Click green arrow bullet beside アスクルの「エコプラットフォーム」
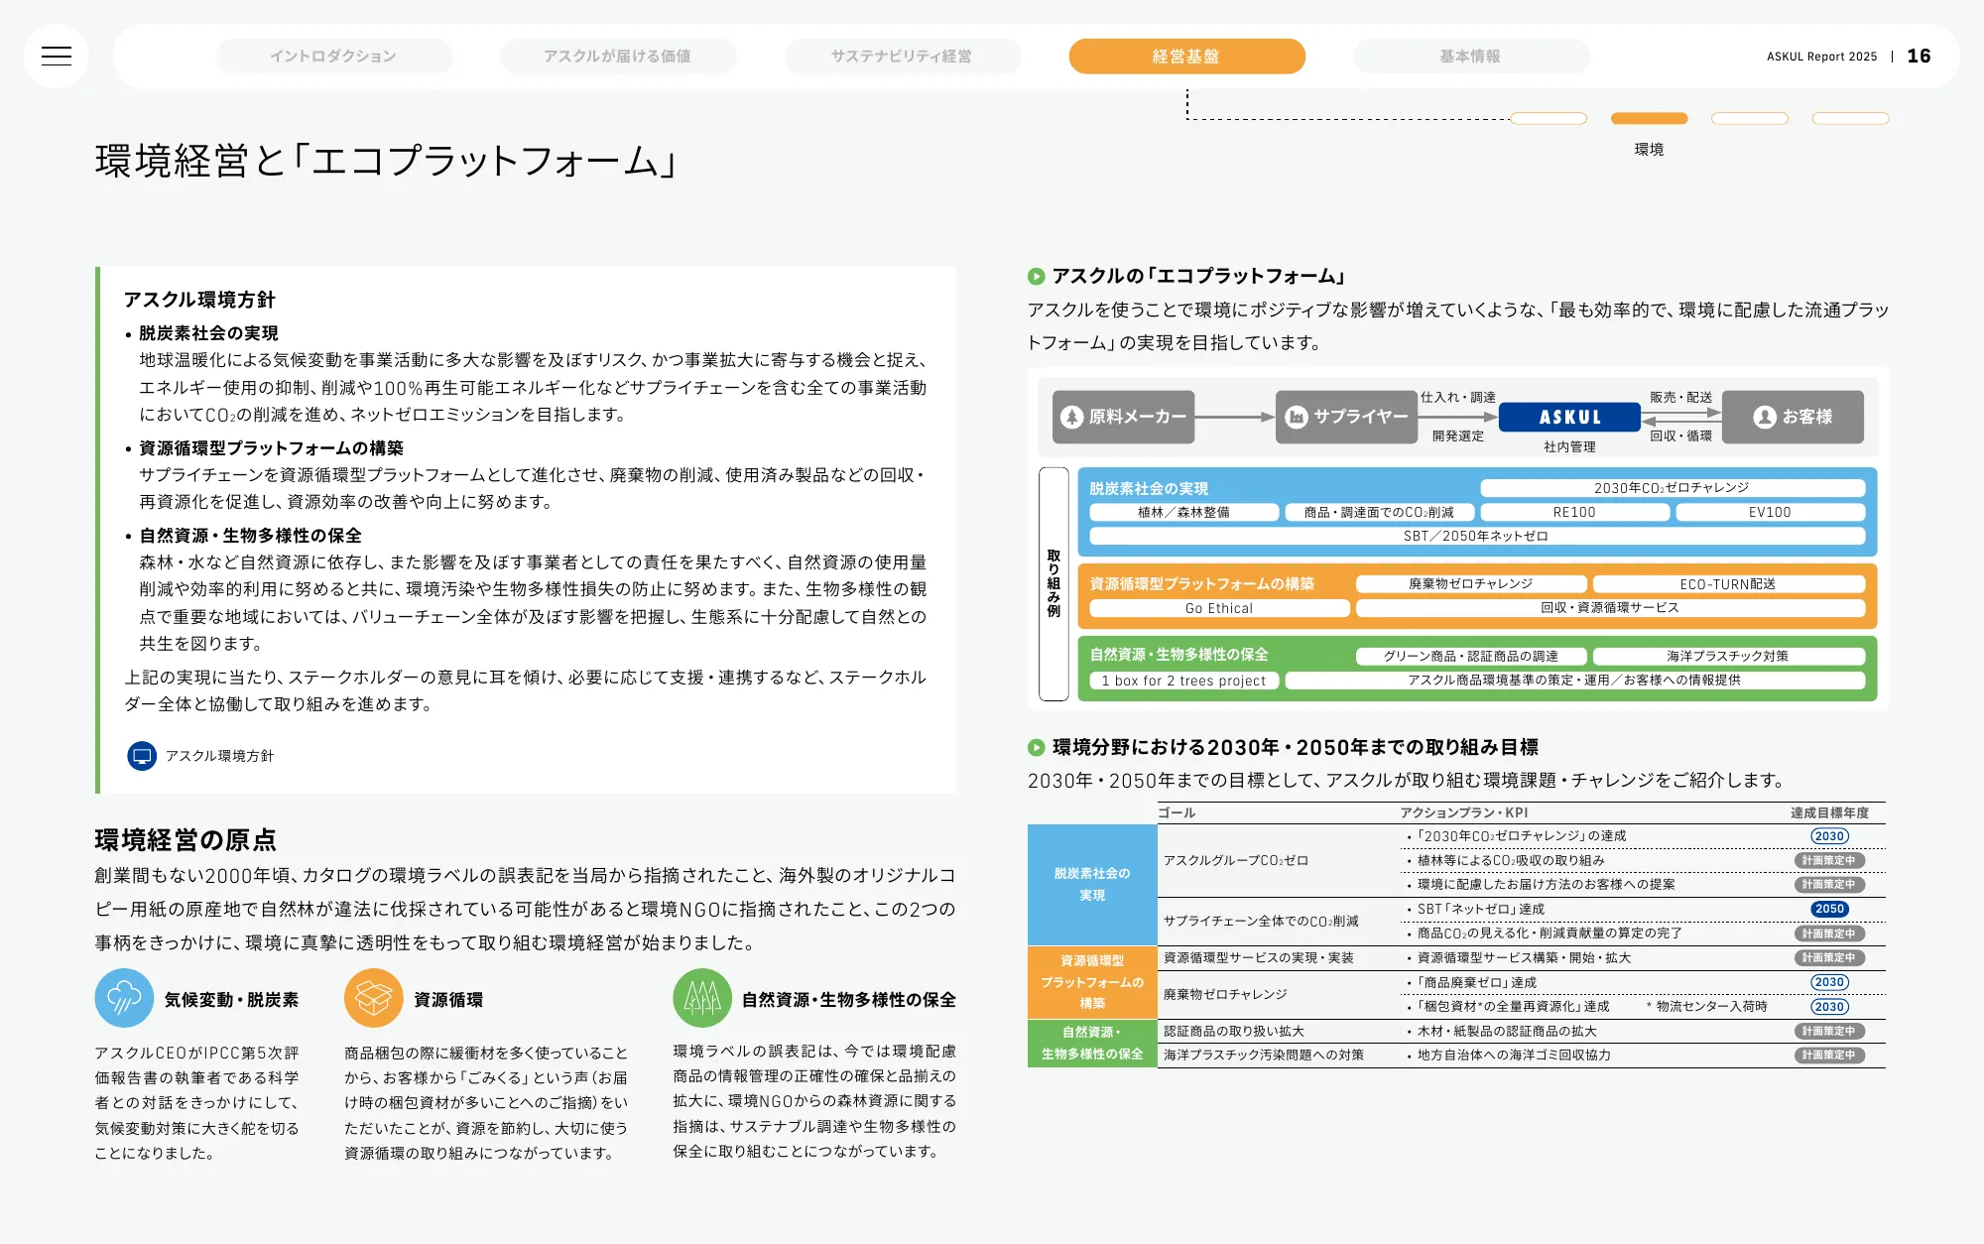Image resolution: width=1984 pixels, height=1244 pixels. tap(1037, 277)
